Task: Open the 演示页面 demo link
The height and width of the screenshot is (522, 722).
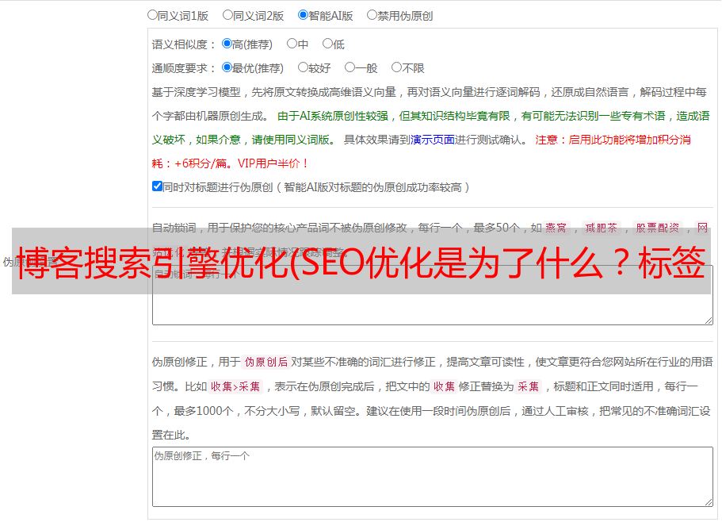Action: [x=432, y=140]
